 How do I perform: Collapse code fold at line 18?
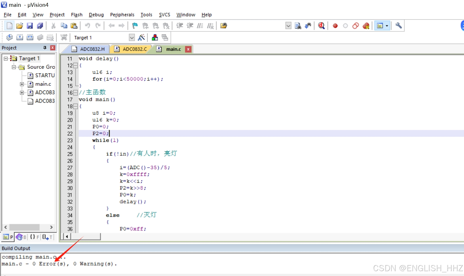[x=75, y=106]
